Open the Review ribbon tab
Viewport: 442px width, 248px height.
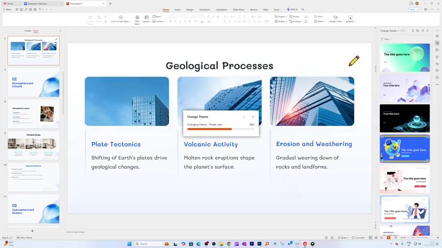[x=254, y=10]
